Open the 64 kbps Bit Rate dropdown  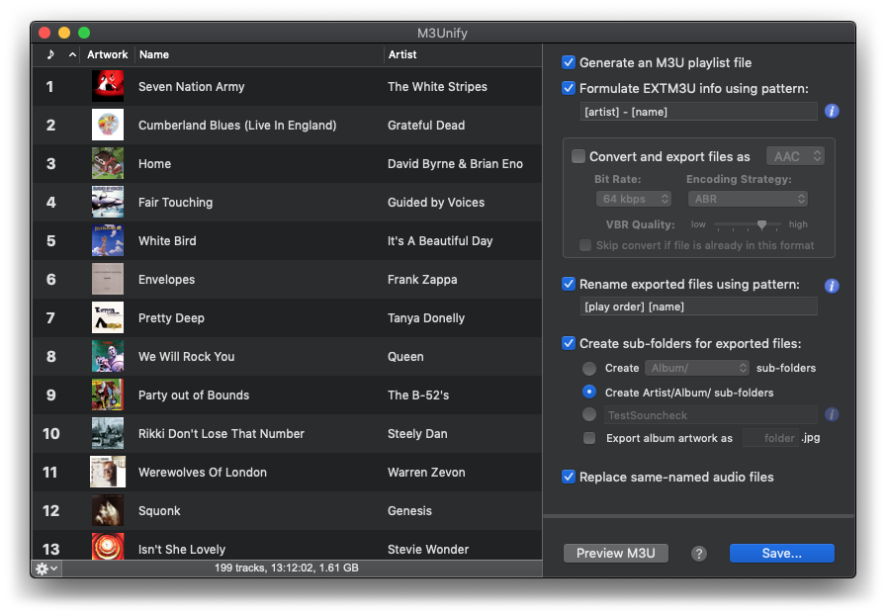tap(633, 199)
